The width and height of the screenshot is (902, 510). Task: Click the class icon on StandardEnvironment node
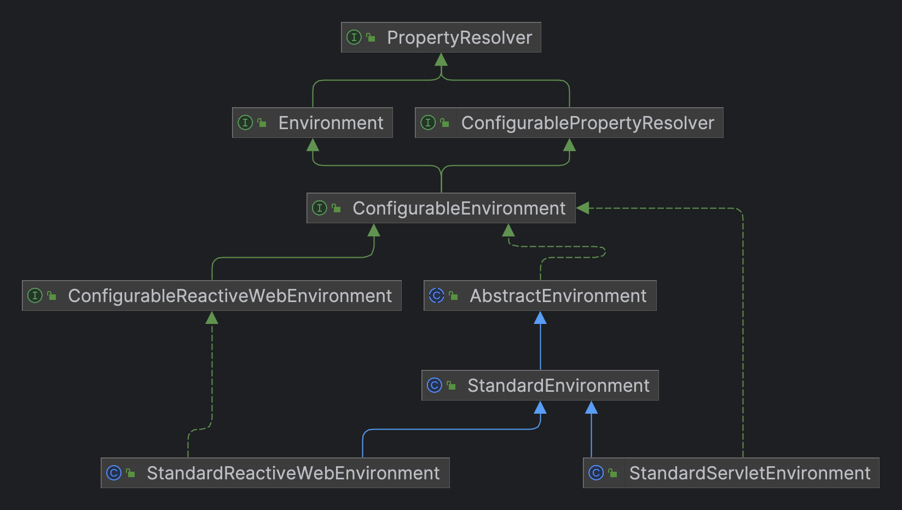point(435,385)
